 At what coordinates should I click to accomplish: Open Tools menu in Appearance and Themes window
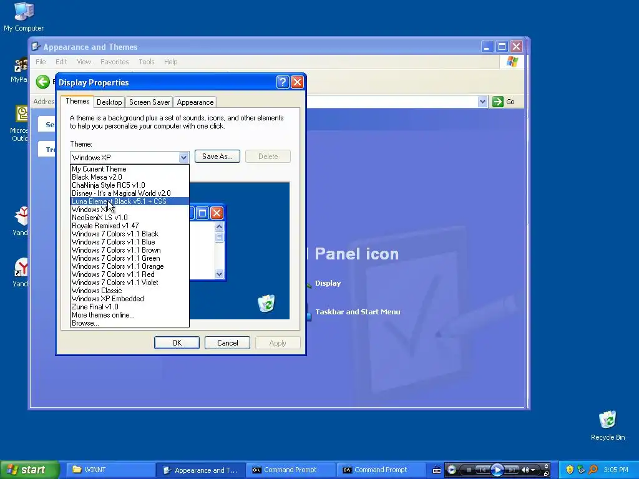pyautogui.click(x=146, y=62)
